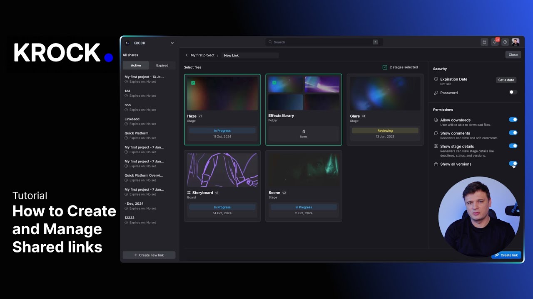Click clock icon under the Linkdedd share
The height and width of the screenshot is (299, 533).
(126, 124)
